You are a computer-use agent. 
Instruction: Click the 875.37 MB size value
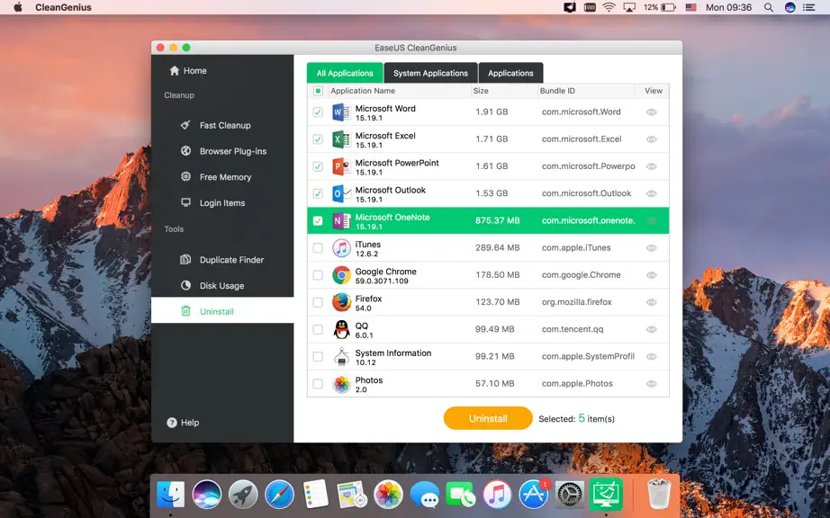click(497, 220)
